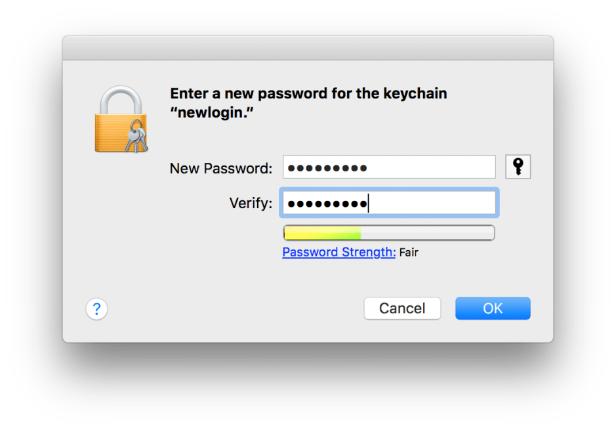This screenshot has height=432, width=616.
Task: Confirm the new password with OK
Action: 493,308
